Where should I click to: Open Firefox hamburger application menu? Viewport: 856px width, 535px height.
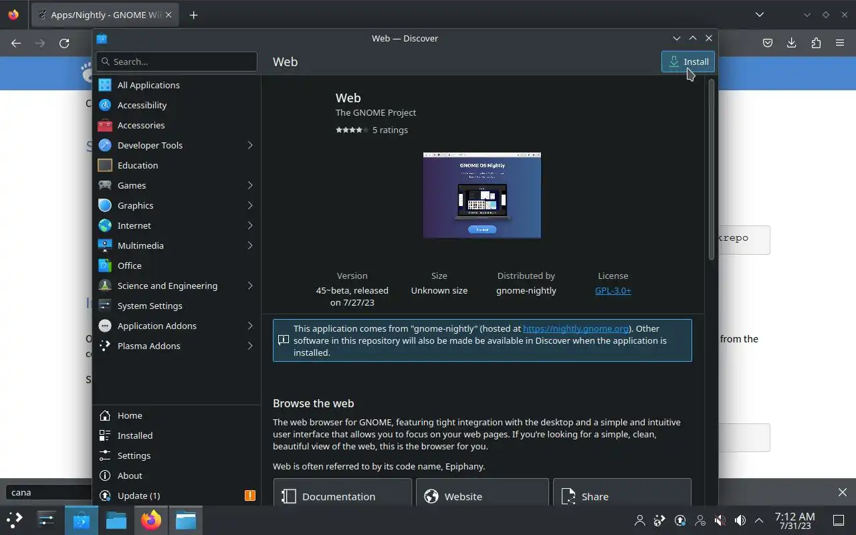(x=840, y=43)
